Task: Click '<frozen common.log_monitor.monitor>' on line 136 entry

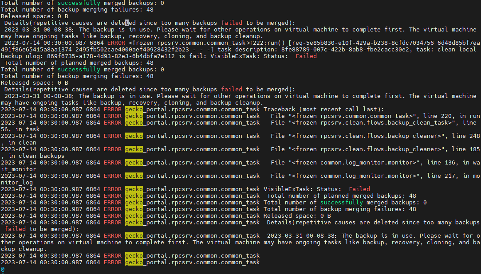Action: 354,163
